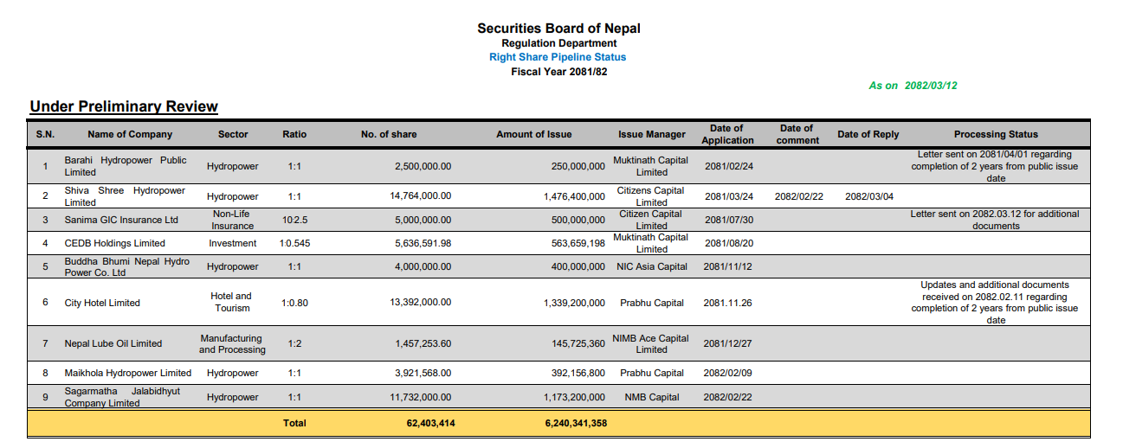This screenshot has height=448, width=1123.
Task: Click the 'Date of Application' column header
Action: [727, 134]
